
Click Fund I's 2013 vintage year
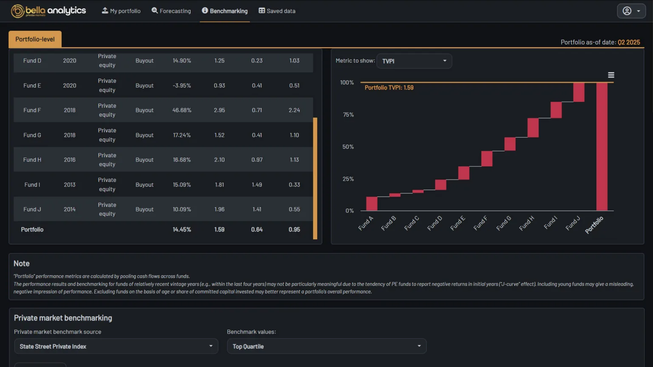(70, 185)
